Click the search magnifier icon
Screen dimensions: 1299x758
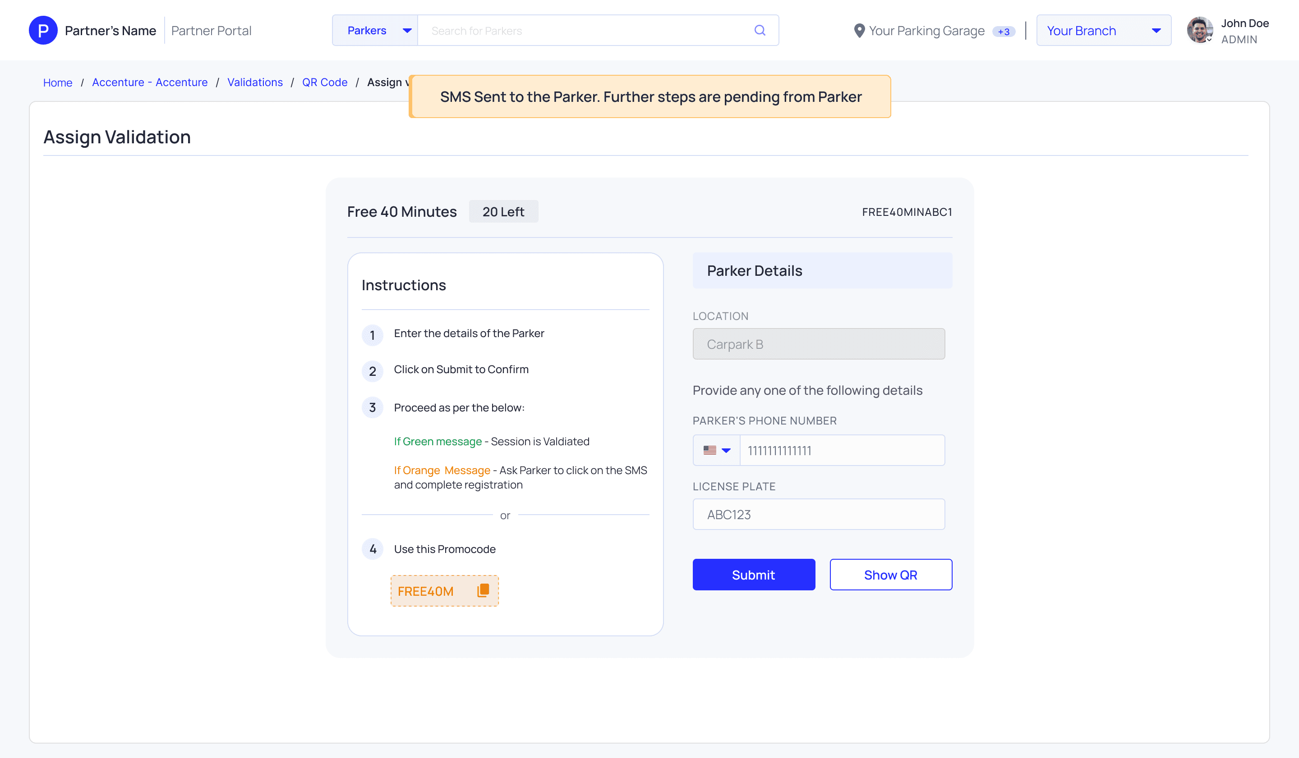tap(759, 30)
